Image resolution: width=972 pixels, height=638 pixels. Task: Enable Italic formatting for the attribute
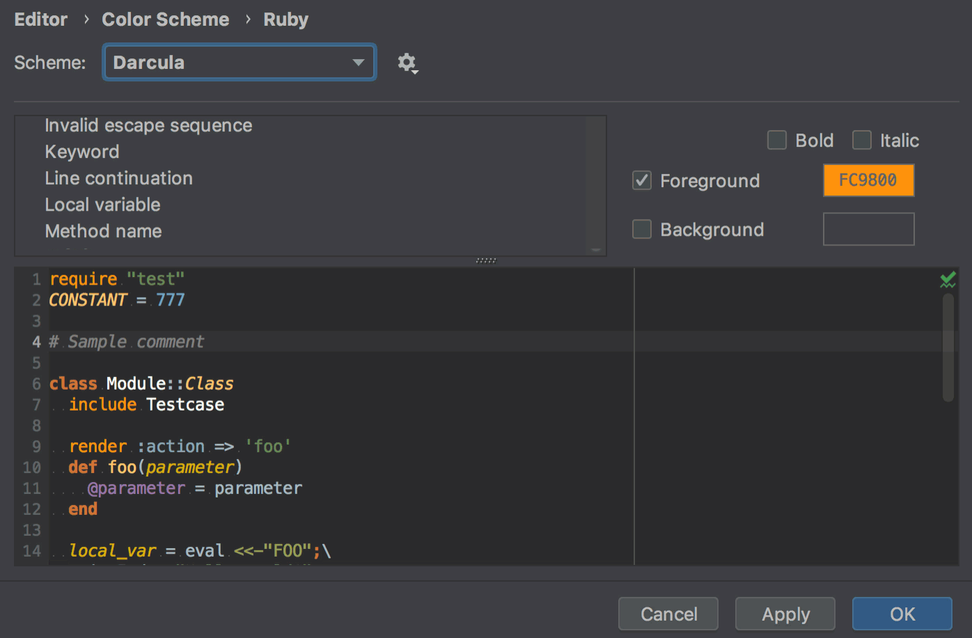click(x=861, y=140)
